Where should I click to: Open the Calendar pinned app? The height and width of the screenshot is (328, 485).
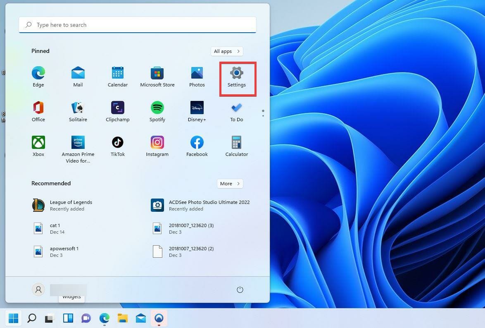click(118, 77)
